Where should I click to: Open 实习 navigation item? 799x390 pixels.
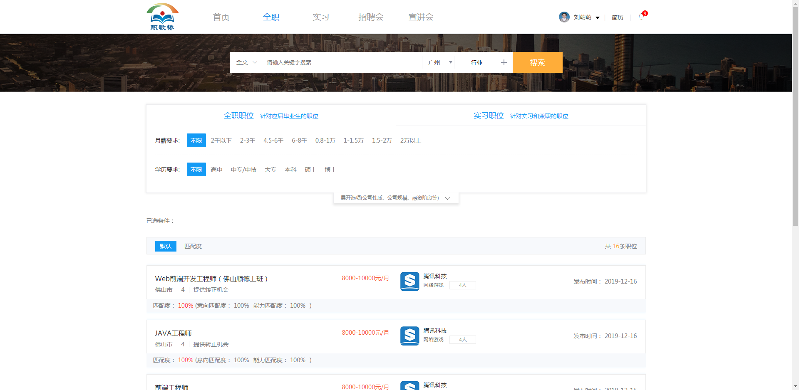pyautogui.click(x=321, y=17)
